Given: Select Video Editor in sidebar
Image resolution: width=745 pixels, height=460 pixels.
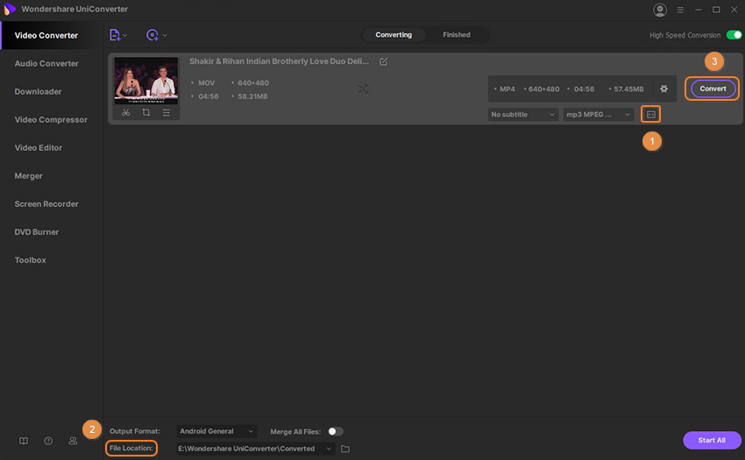Looking at the screenshot, I should tap(38, 147).
